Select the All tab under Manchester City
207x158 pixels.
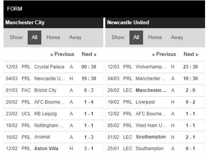(34, 38)
